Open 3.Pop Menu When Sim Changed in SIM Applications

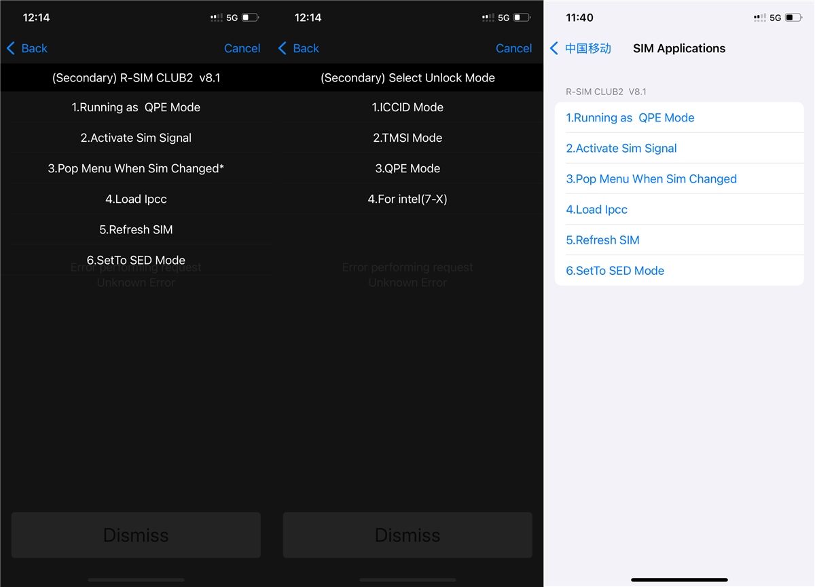pyautogui.click(x=679, y=178)
